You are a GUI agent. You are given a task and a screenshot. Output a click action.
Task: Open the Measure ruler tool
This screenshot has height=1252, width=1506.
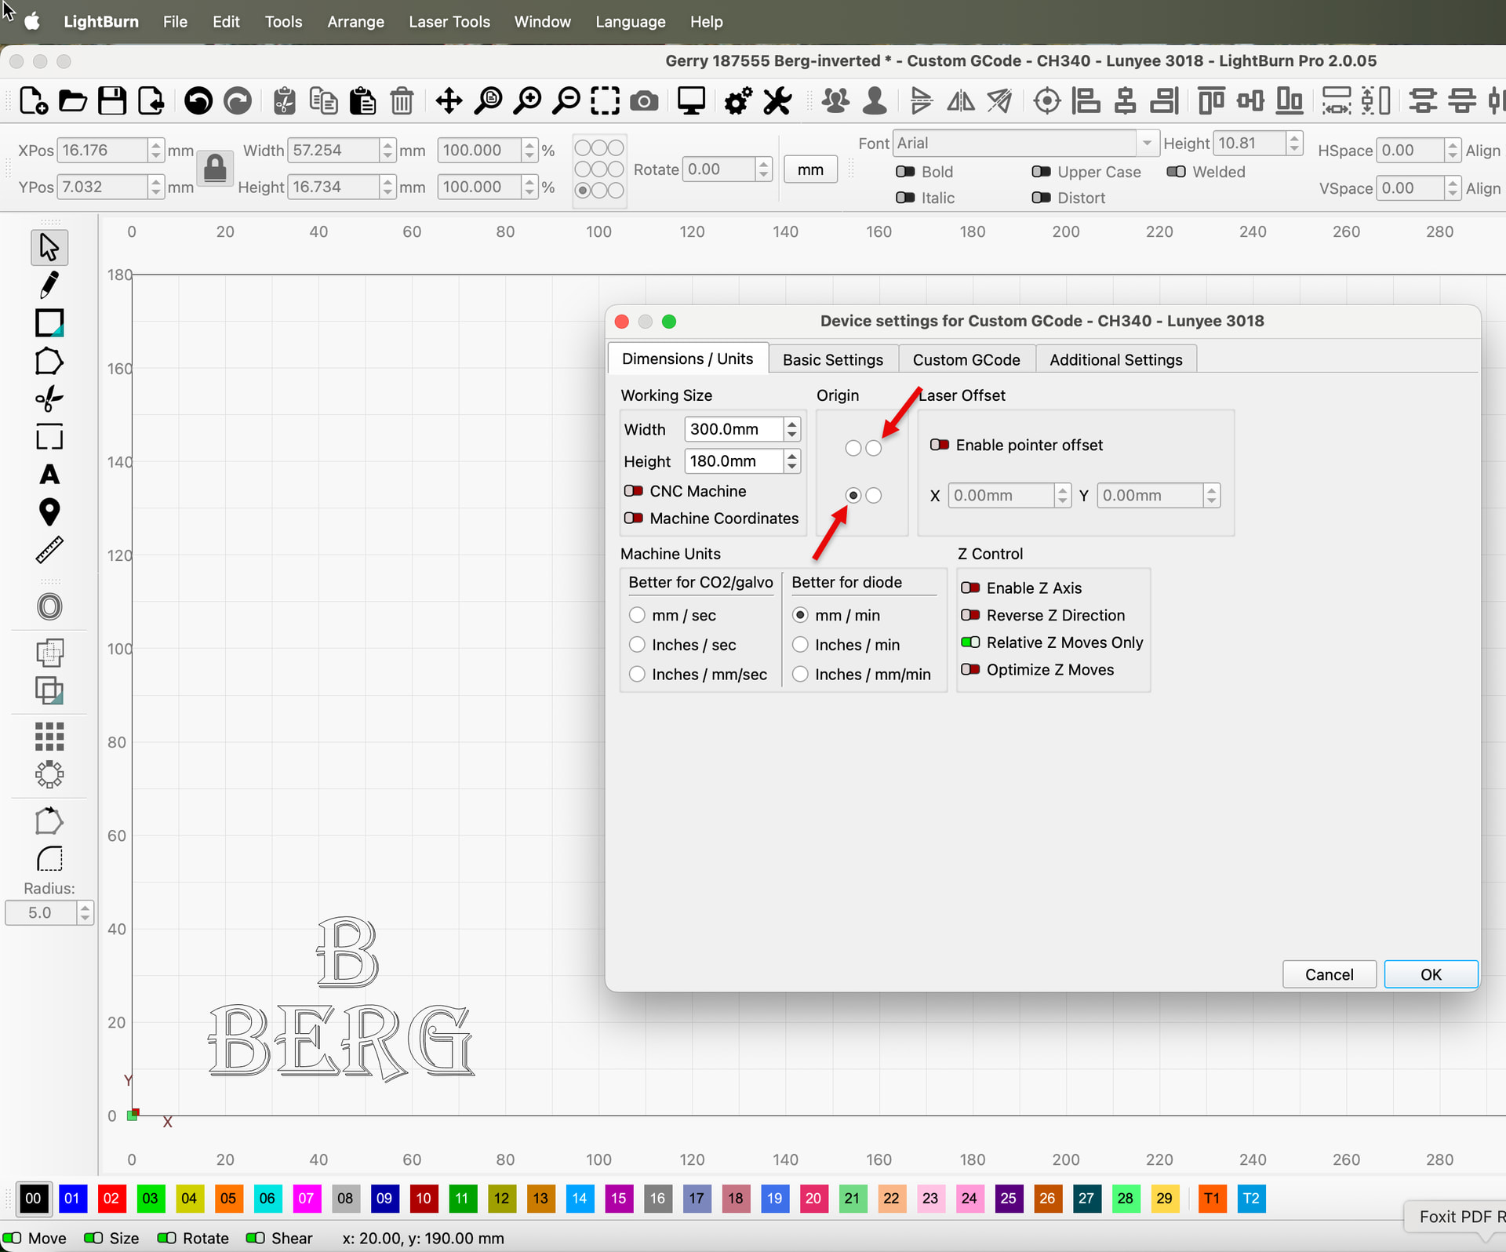coord(49,550)
